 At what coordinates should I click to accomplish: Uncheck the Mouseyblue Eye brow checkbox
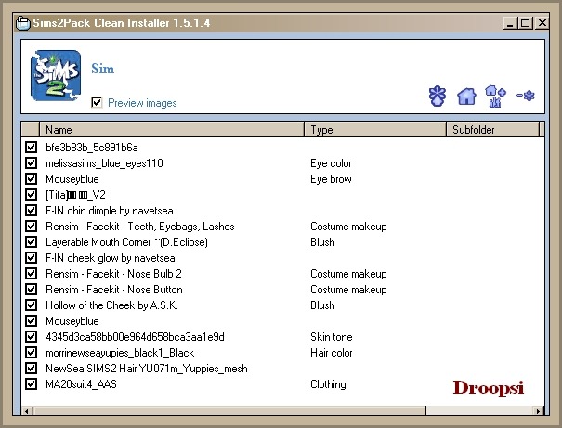click(32, 179)
